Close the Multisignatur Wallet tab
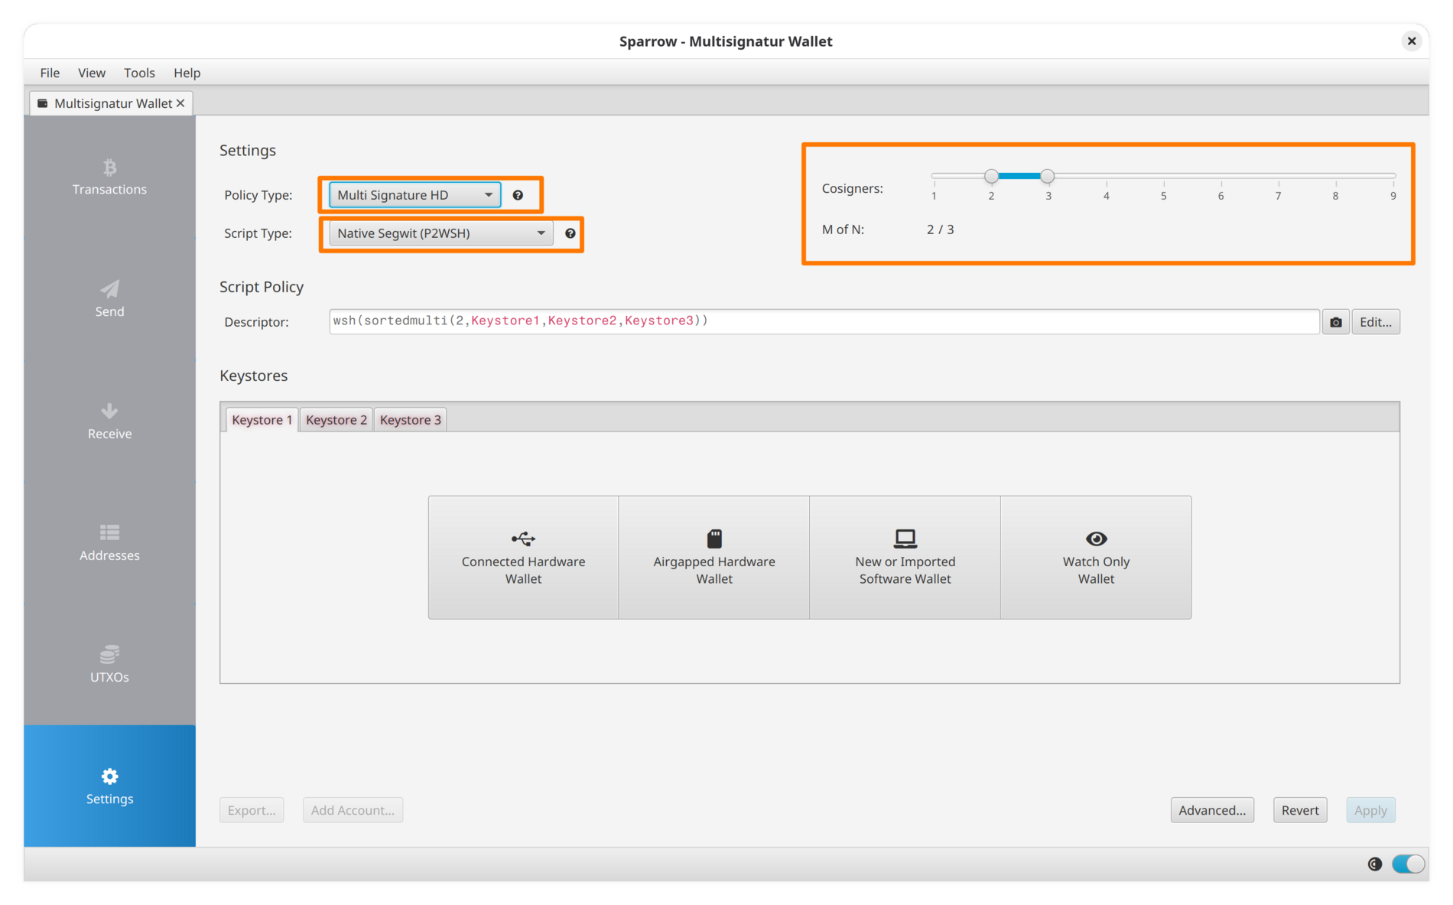This screenshot has width=1453, height=905. coord(180,103)
